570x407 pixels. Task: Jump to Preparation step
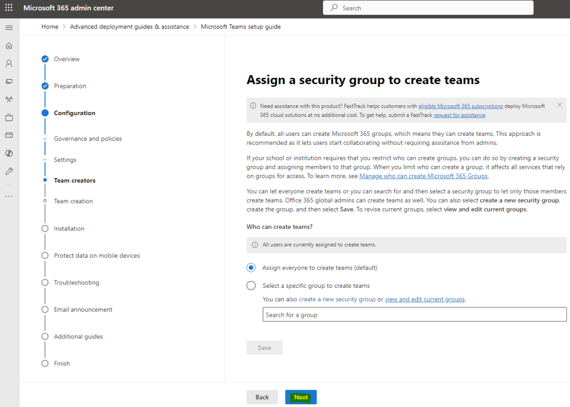point(70,86)
